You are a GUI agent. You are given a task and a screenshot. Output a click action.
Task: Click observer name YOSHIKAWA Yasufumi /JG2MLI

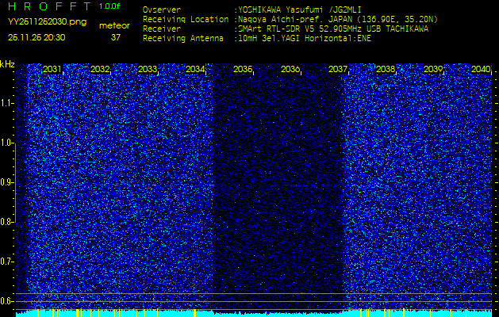[299, 10]
